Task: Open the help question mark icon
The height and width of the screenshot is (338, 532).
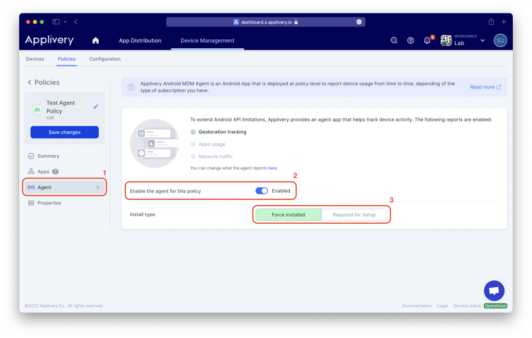Action: [x=410, y=40]
